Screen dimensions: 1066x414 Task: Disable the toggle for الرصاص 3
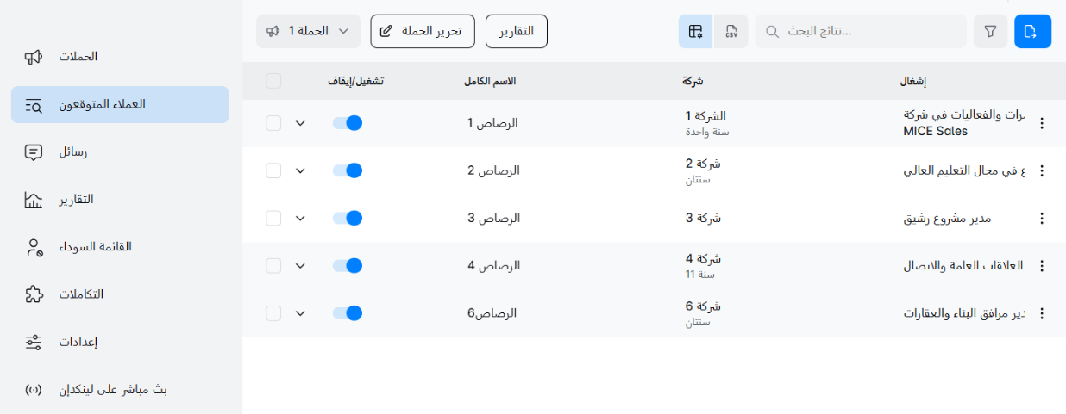tap(347, 218)
